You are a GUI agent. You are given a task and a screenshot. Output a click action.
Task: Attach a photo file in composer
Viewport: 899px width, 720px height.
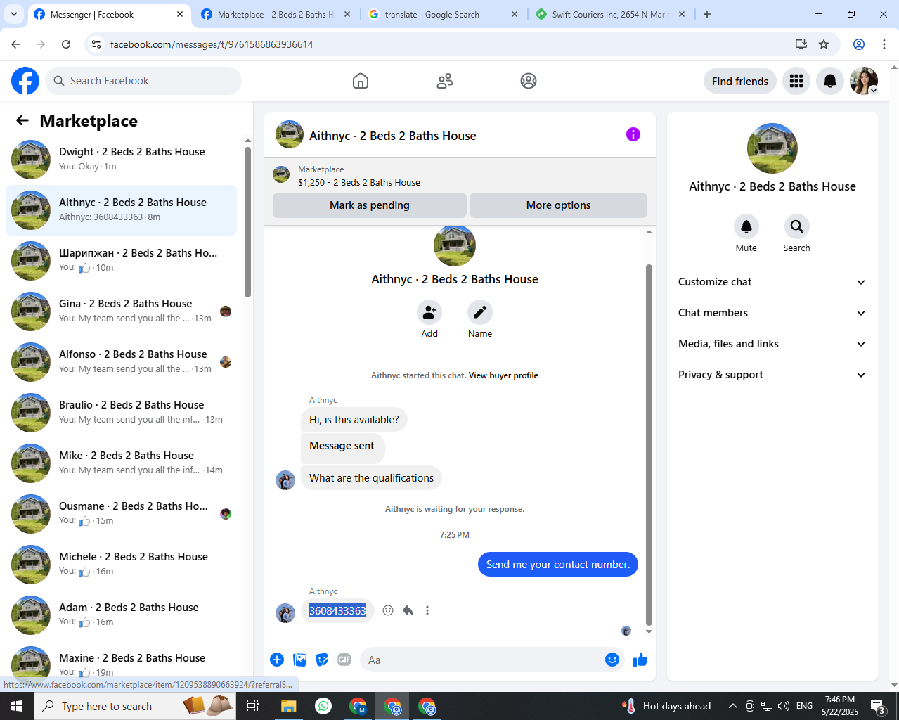tap(300, 660)
